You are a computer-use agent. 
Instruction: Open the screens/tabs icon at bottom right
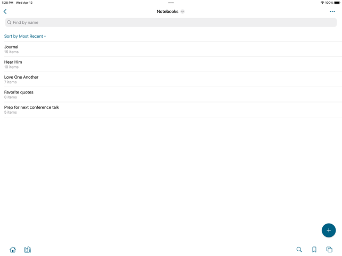click(x=329, y=250)
